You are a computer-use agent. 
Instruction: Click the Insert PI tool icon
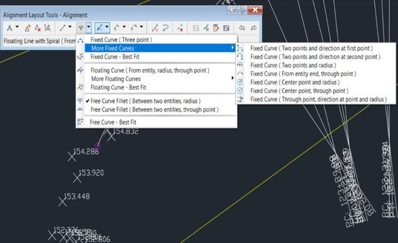click(28, 28)
